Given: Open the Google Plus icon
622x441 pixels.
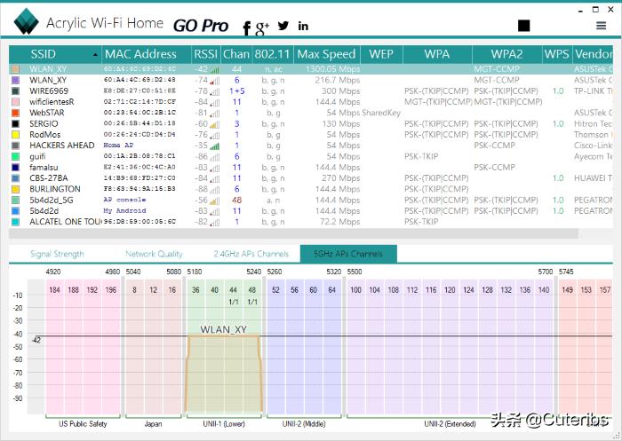Looking at the screenshot, I should click(262, 28).
